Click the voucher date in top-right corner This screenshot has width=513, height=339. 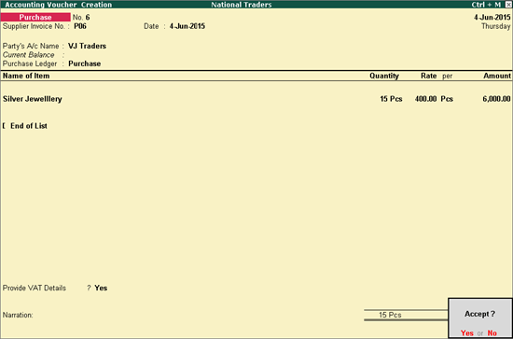coord(492,18)
